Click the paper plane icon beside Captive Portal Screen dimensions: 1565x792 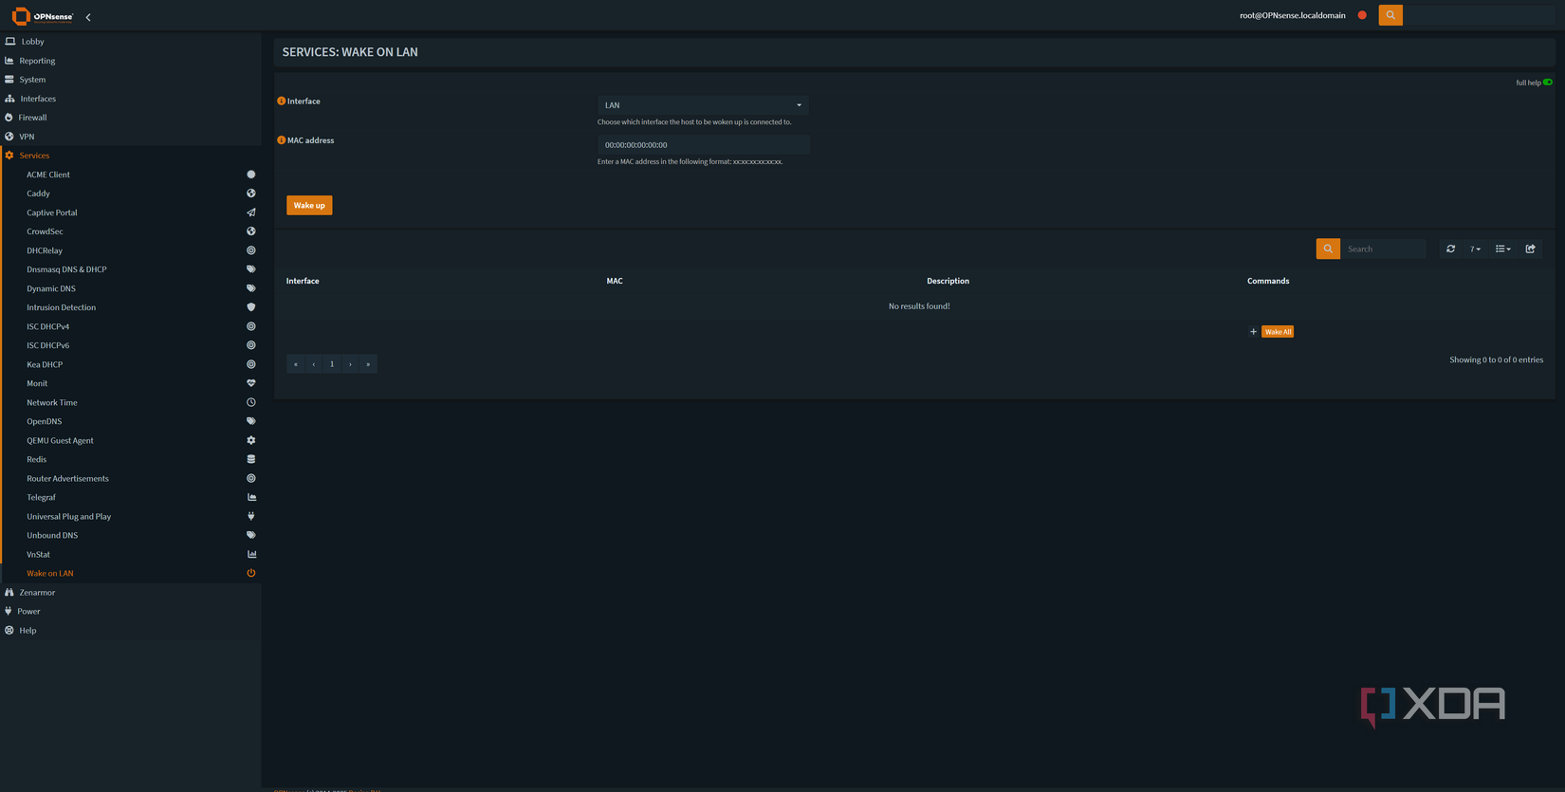pyautogui.click(x=251, y=212)
